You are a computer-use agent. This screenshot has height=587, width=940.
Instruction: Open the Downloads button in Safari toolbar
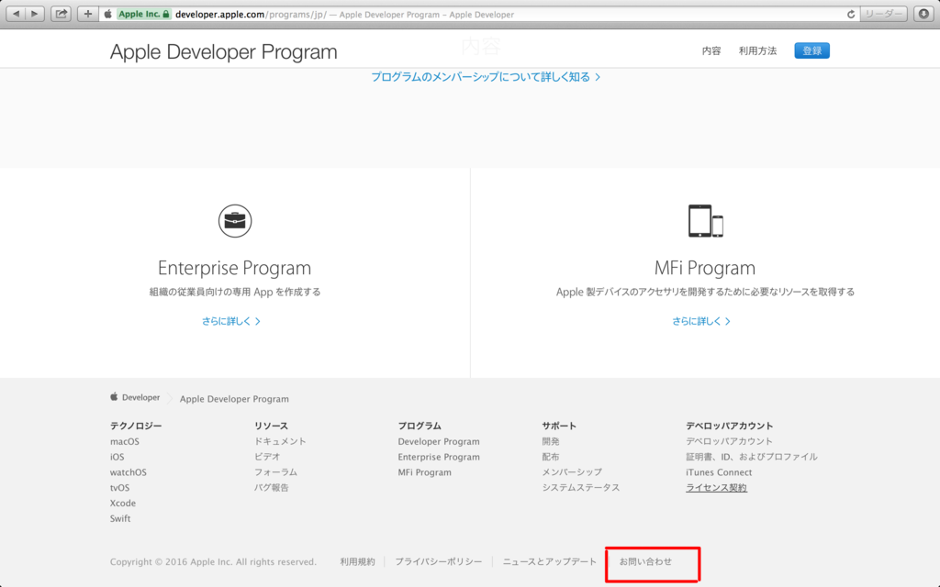pos(923,14)
